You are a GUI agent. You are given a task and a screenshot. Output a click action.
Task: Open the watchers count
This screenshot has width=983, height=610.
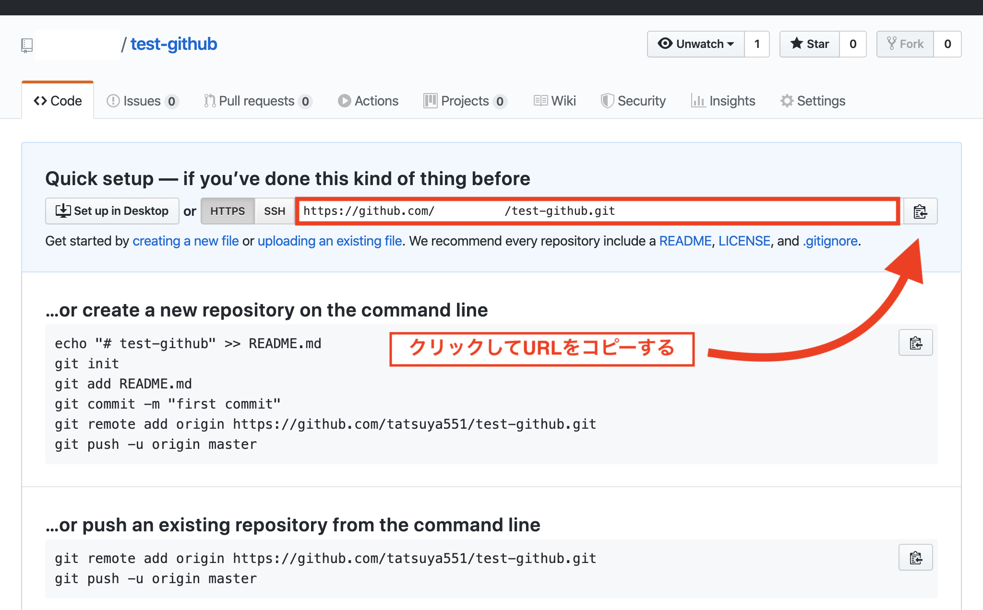757,44
